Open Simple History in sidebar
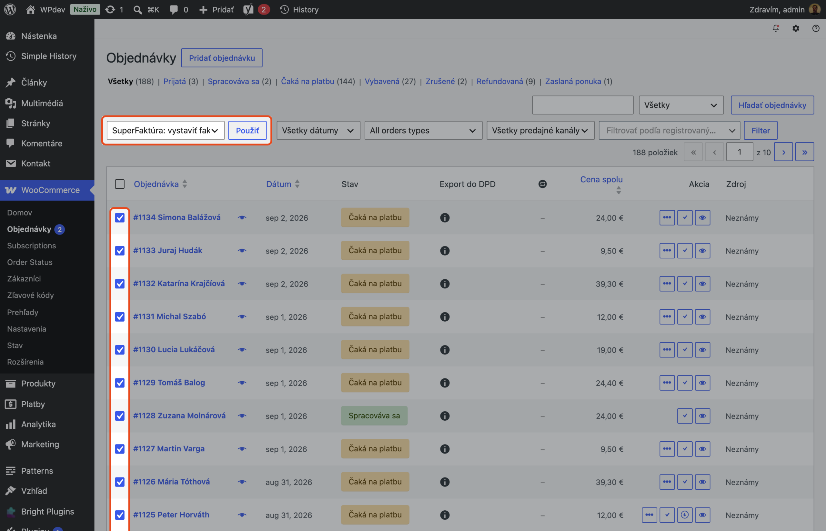 click(x=49, y=56)
